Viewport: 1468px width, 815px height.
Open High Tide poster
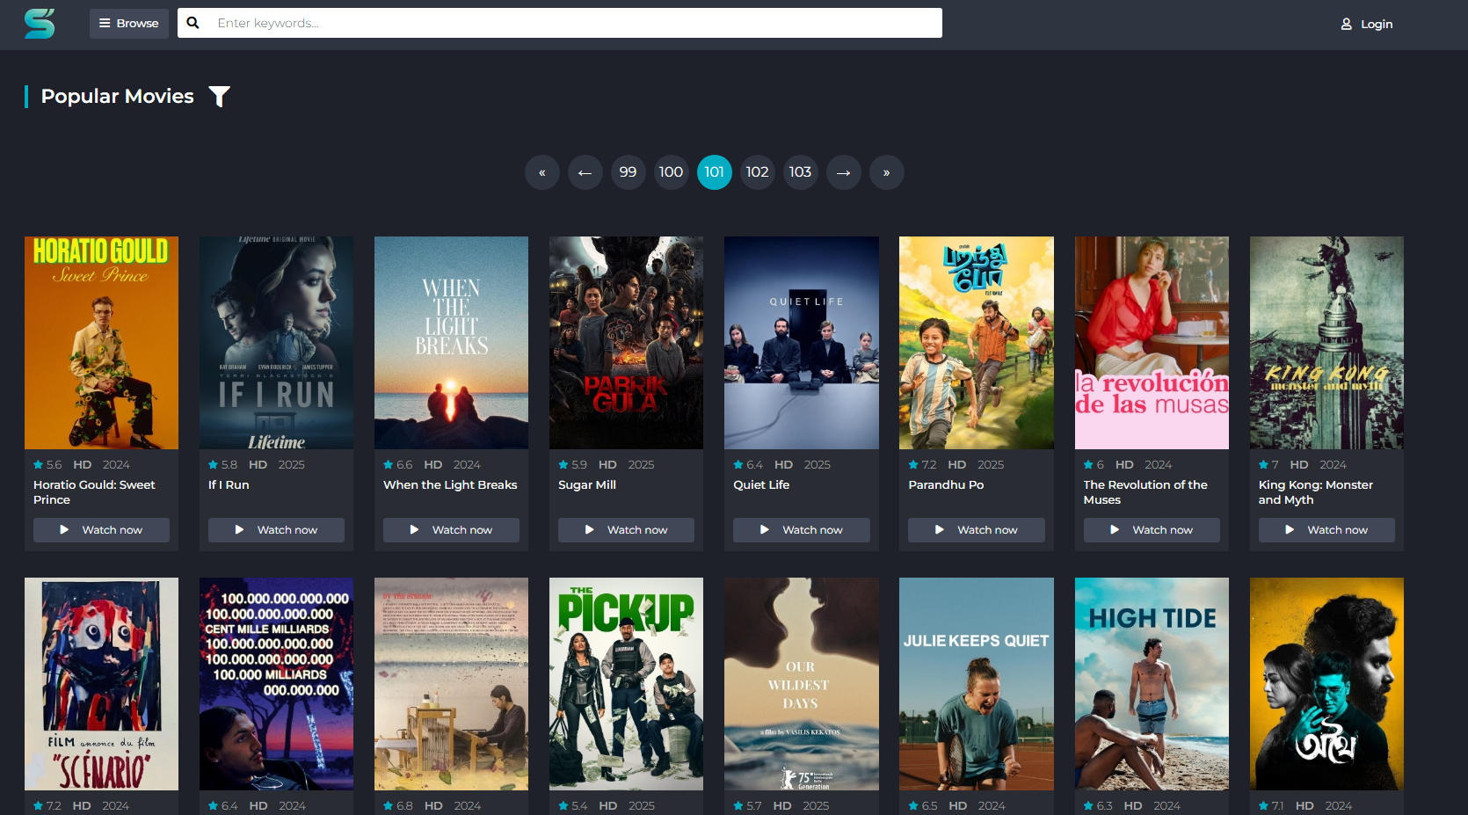click(1152, 684)
